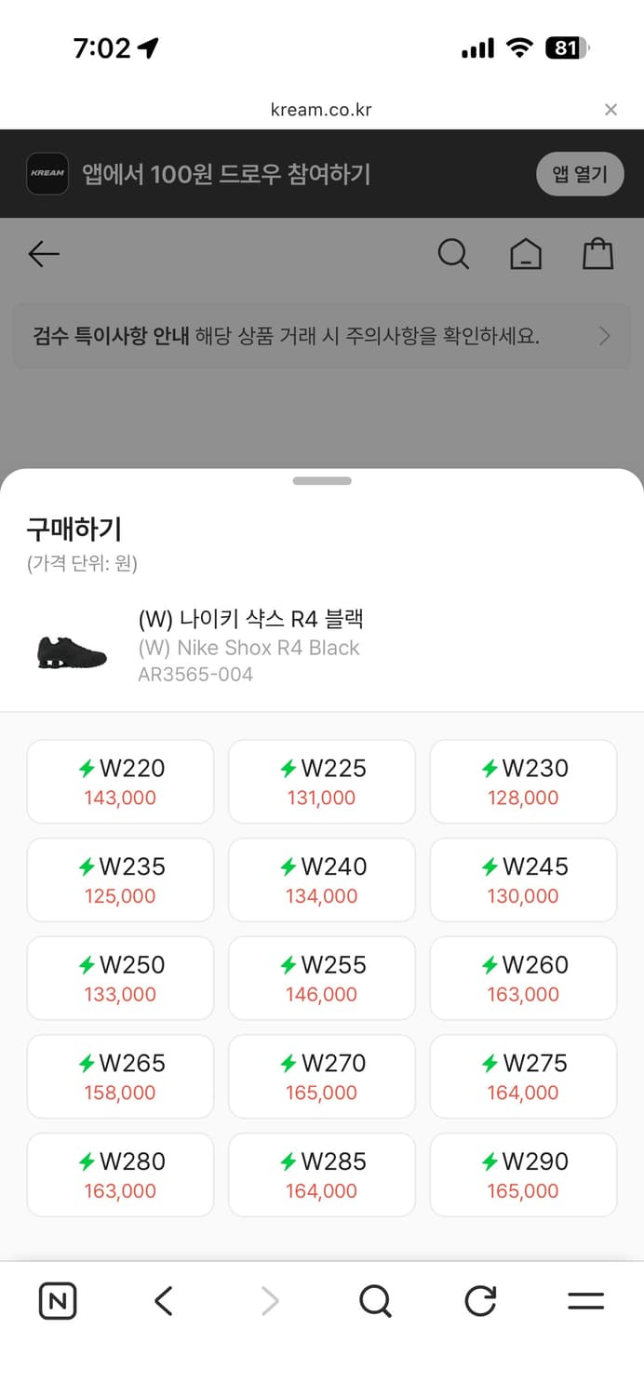Dismiss the site banner with the × mark
This screenshot has height=1396, width=644.
[610, 109]
